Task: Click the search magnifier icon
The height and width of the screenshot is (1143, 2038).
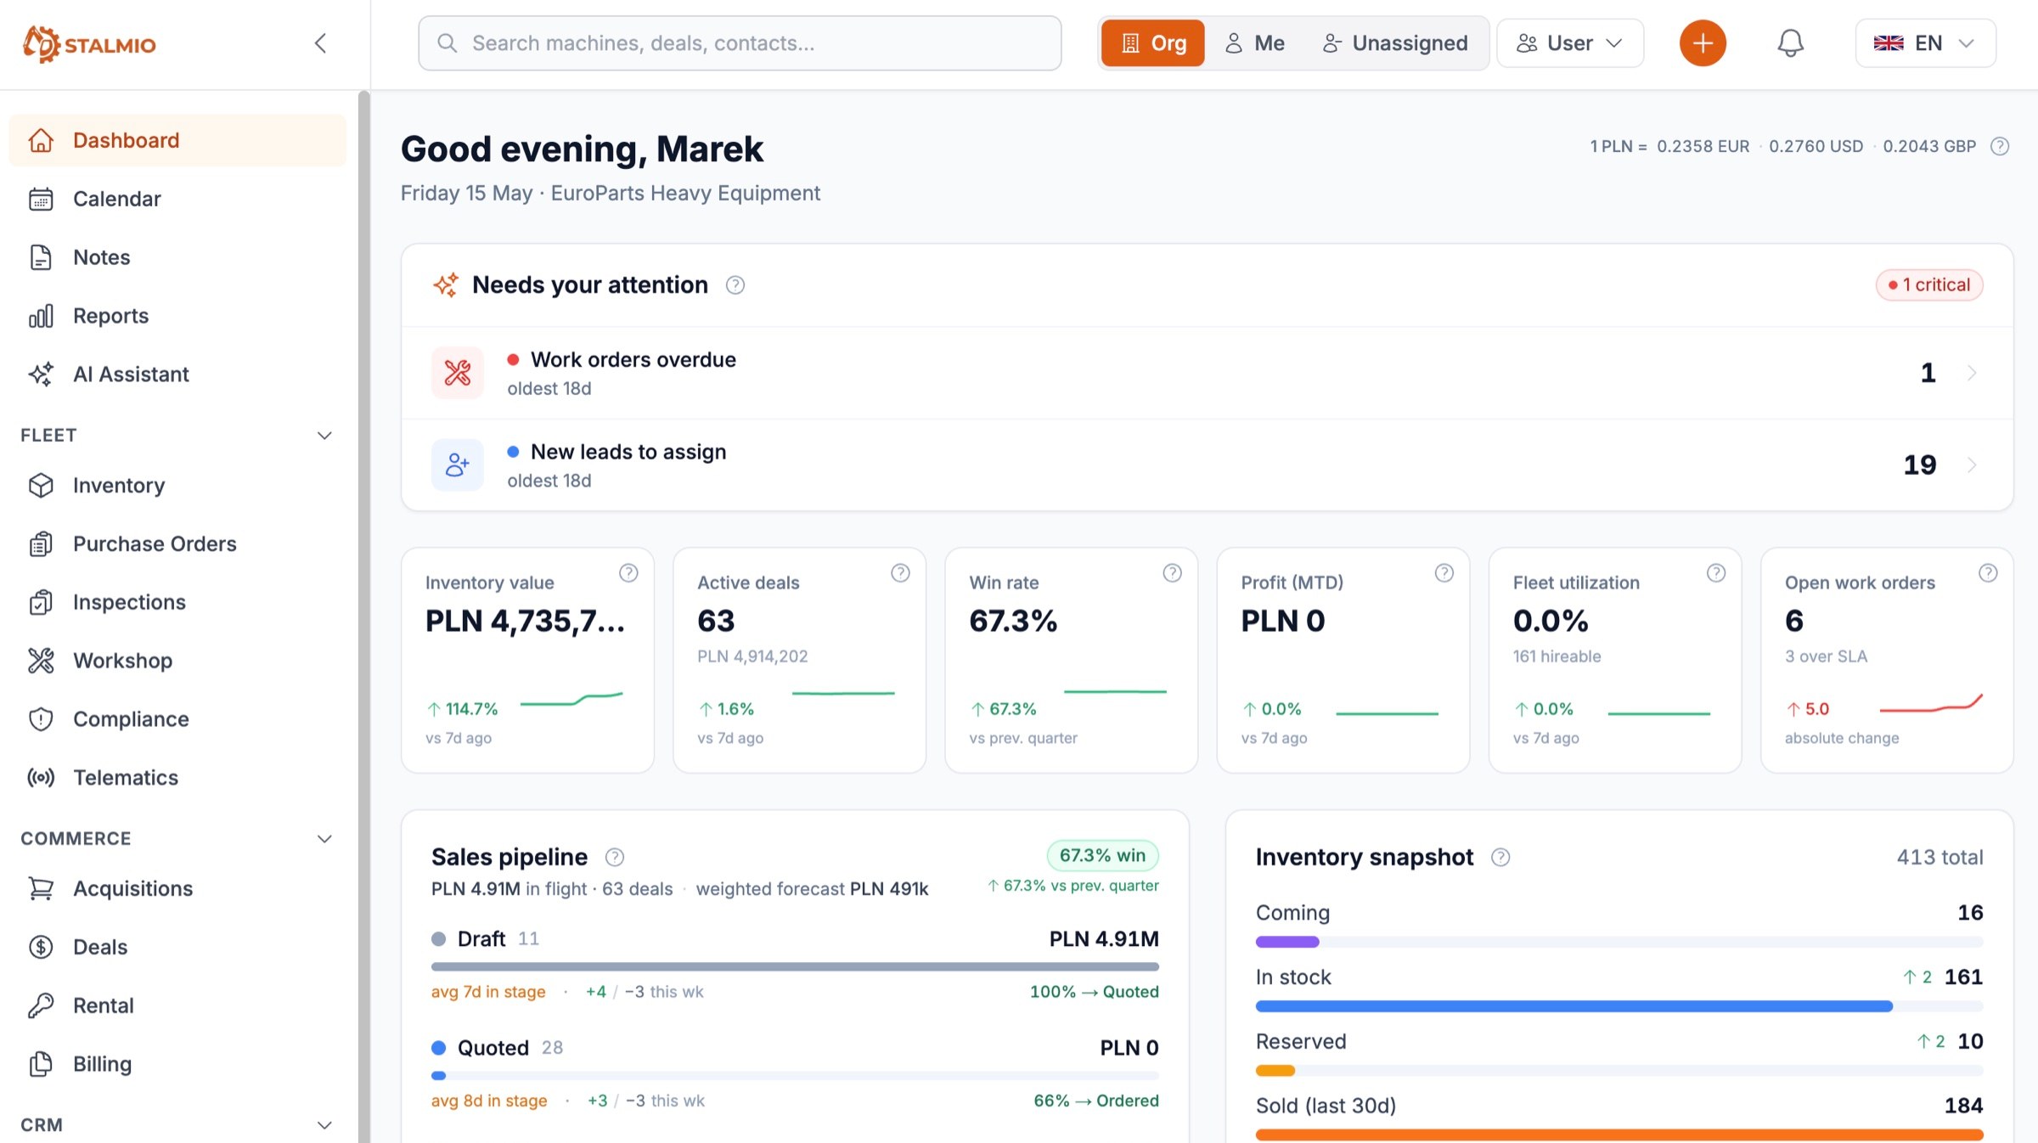Action: pos(447,43)
